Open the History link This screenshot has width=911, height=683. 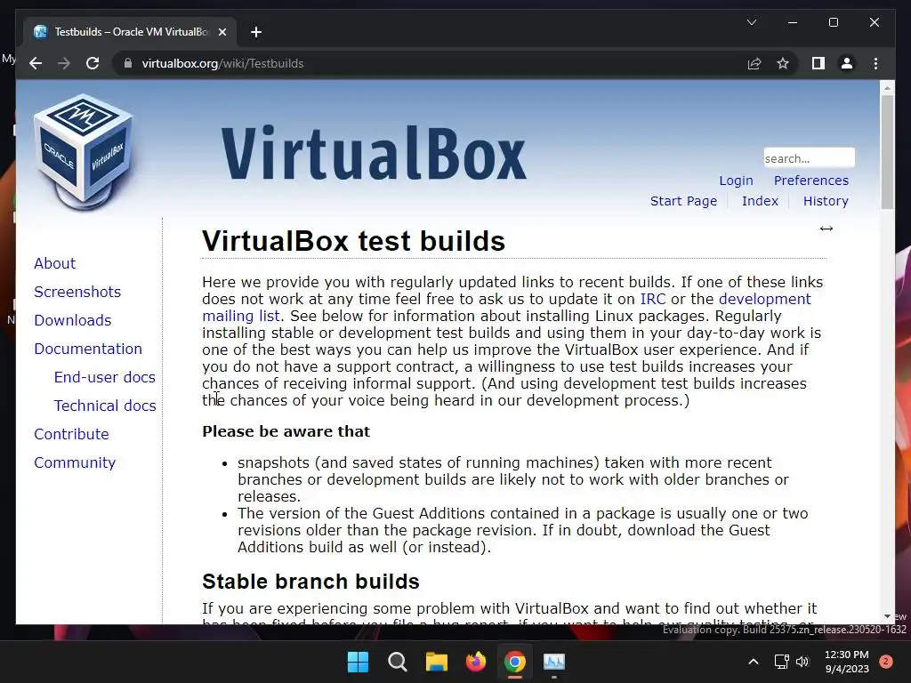point(826,201)
